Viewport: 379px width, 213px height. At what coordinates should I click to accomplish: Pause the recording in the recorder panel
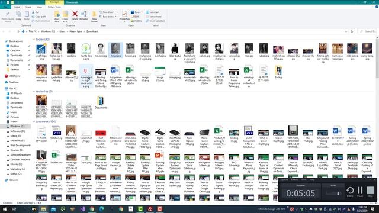click(360, 192)
